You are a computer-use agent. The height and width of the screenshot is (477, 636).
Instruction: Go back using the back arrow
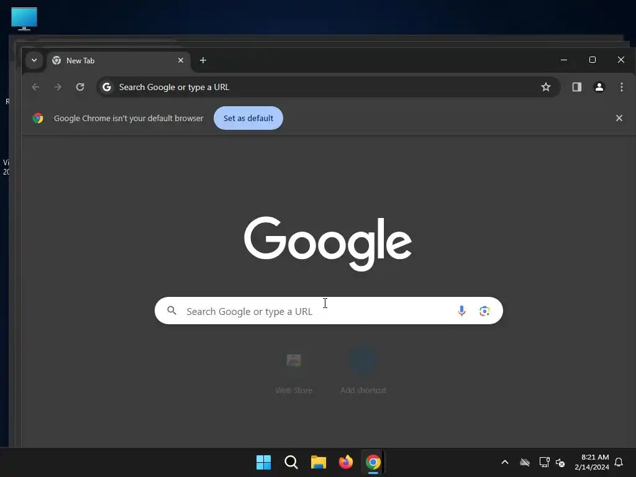[x=35, y=87]
